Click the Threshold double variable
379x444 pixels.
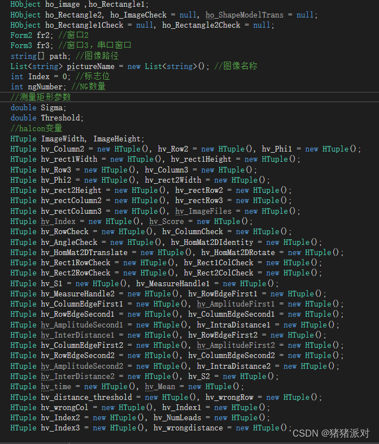click(x=60, y=118)
